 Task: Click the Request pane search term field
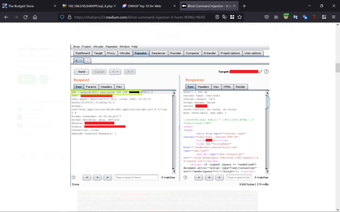click(x=136, y=178)
